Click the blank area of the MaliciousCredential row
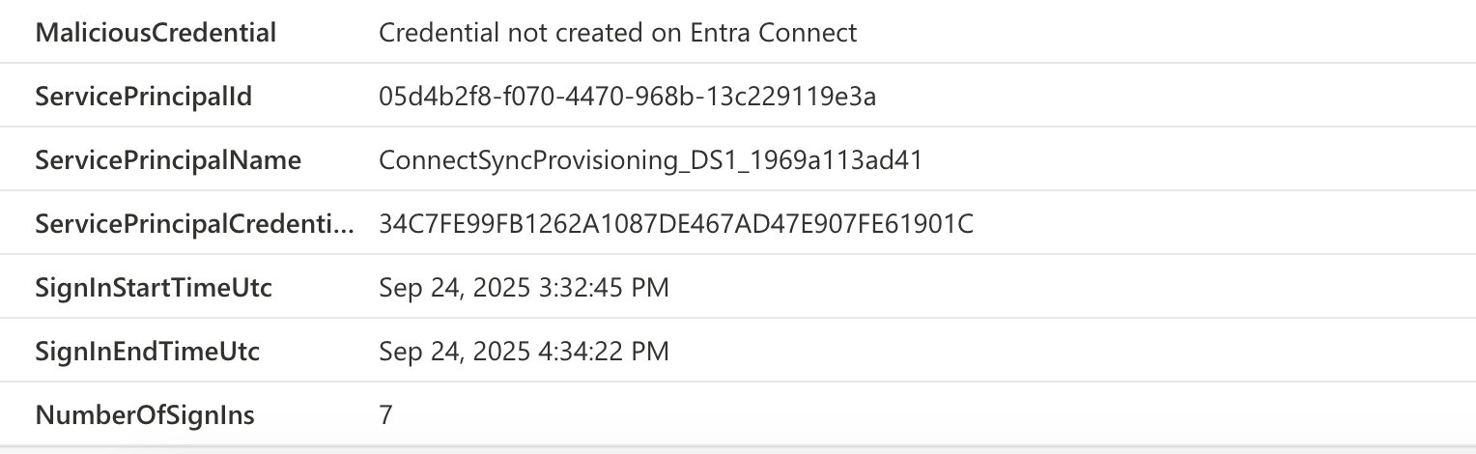This screenshot has height=454, width=1476. coord(1159,33)
